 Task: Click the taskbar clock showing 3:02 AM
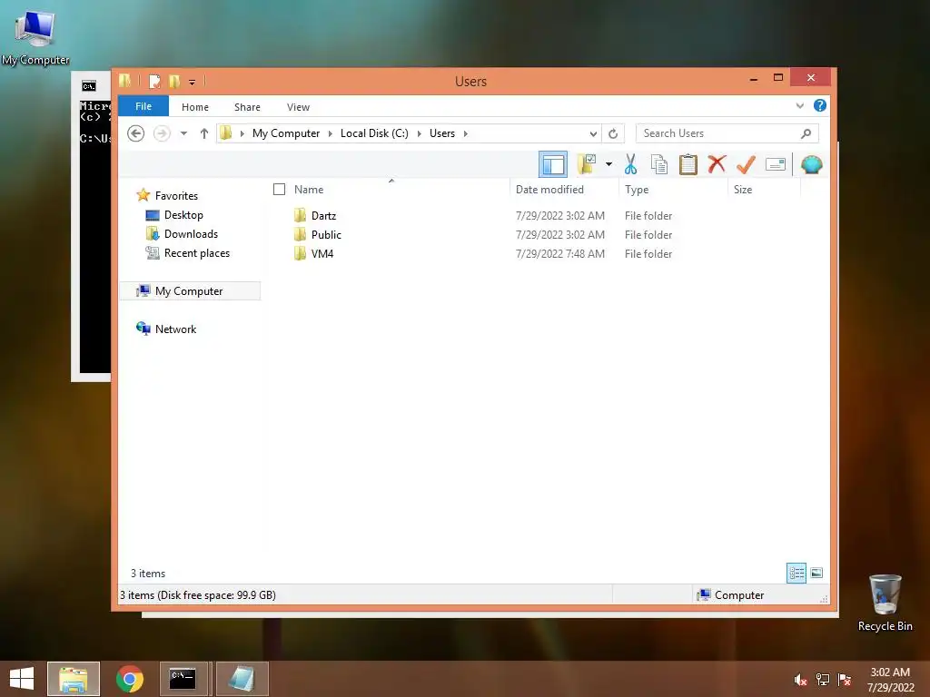(890, 680)
